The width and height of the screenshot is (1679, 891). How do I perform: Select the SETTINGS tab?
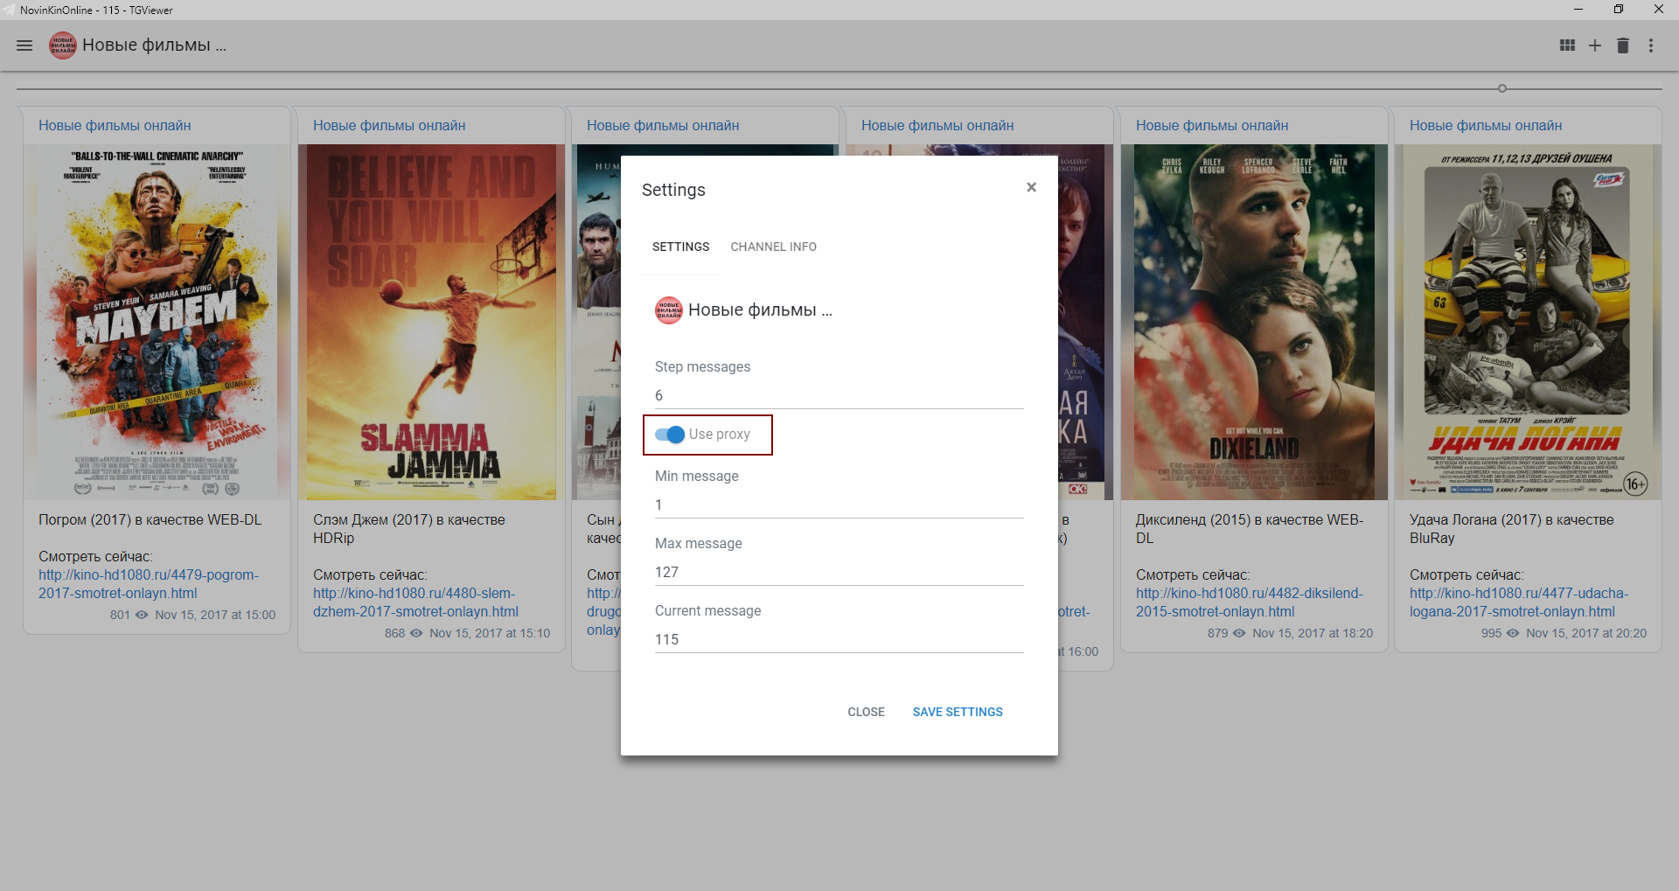pos(680,247)
